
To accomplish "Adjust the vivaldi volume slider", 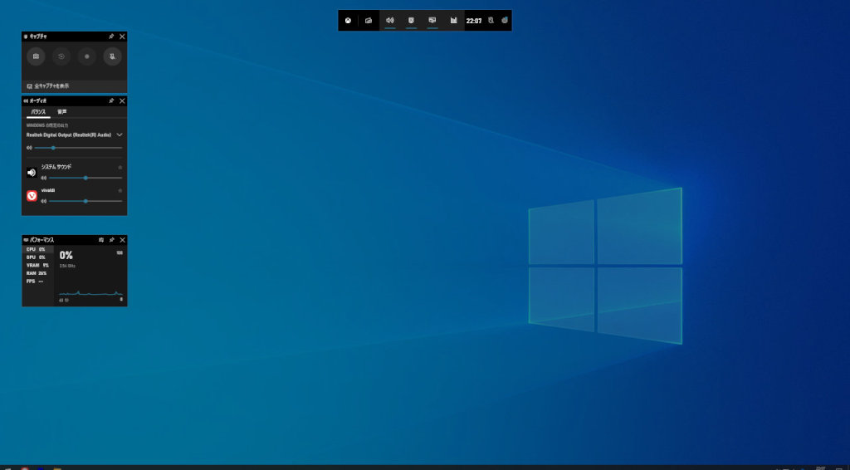I will point(85,201).
